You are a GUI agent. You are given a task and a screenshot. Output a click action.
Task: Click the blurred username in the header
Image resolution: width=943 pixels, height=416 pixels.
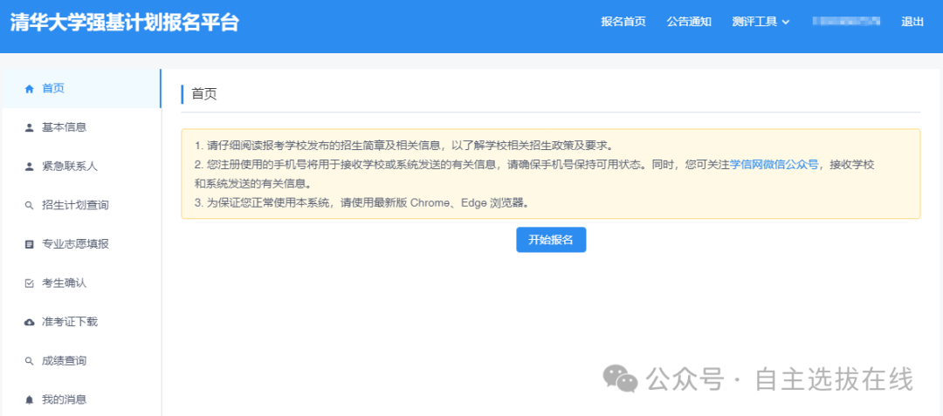(846, 22)
